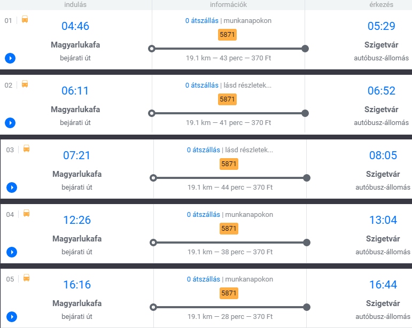This screenshot has height=328, width=412.
Task: Click 'lásd részletek...' in 06:11 row
Action: coord(248,85)
